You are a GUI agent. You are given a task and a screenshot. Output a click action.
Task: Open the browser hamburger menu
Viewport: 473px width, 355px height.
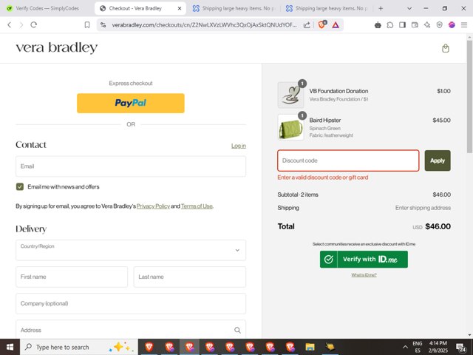click(465, 24)
